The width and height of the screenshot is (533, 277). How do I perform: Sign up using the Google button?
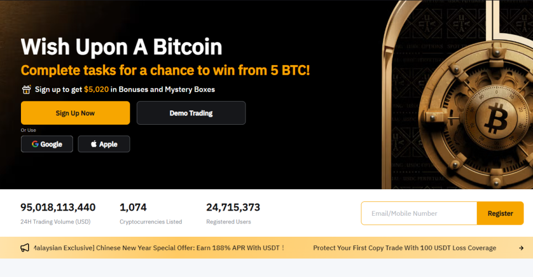pyautogui.click(x=47, y=144)
